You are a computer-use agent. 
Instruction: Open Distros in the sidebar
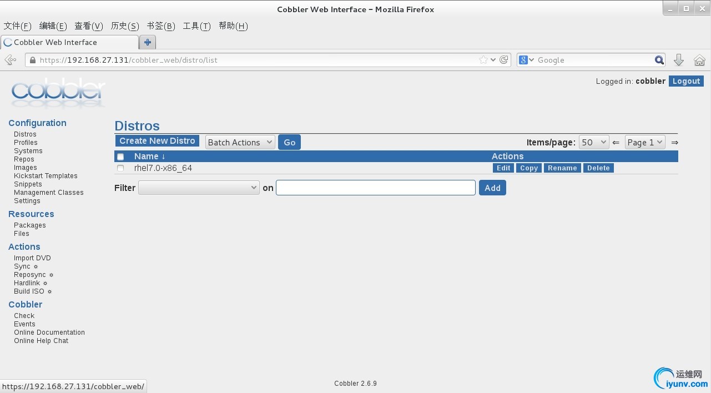25,134
